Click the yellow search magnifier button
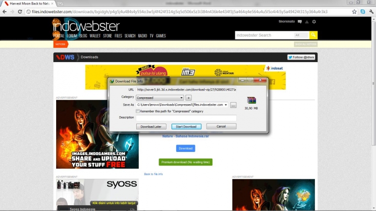 click(x=313, y=35)
